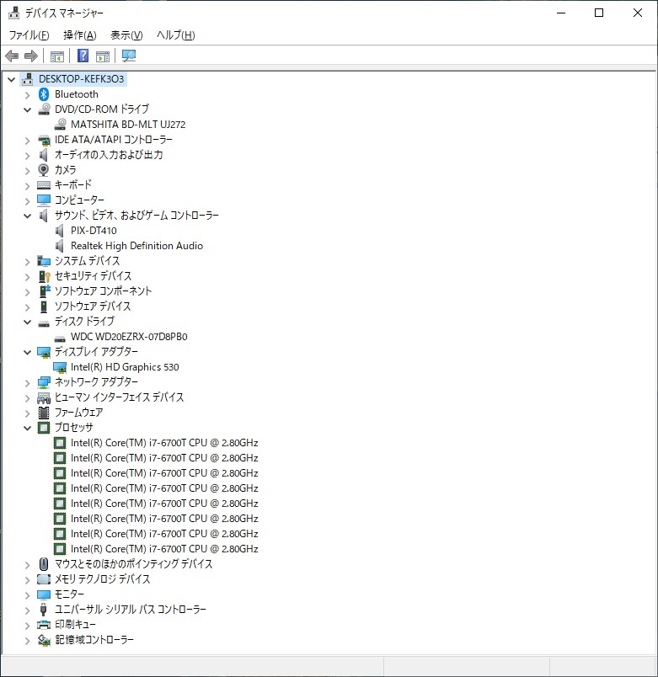This screenshot has width=658, height=677.
Task: Click the Forward arrow toolbar icon
Action: click(x=31, y=56)
